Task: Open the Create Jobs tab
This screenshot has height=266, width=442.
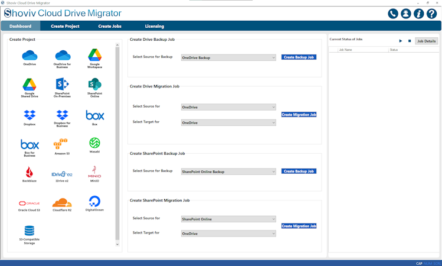Action: click(110, 26)
